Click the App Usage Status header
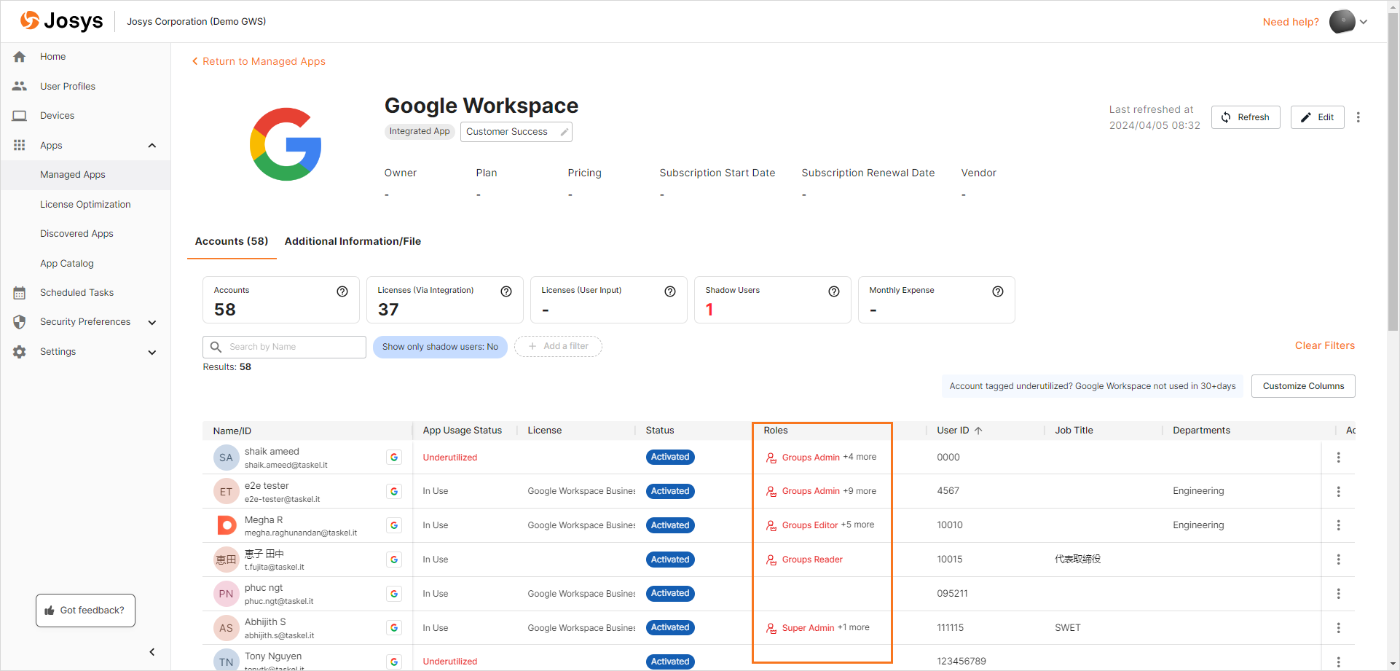This screenshot has width=1400, height=671. coord(463,431)
